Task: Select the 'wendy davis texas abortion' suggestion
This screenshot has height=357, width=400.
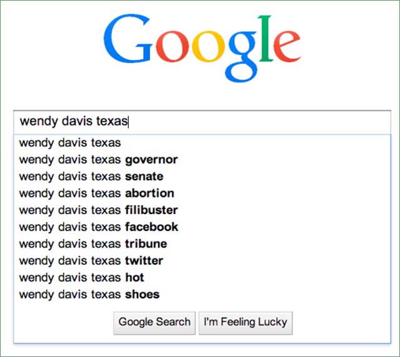Action: [x=96, y=193]
